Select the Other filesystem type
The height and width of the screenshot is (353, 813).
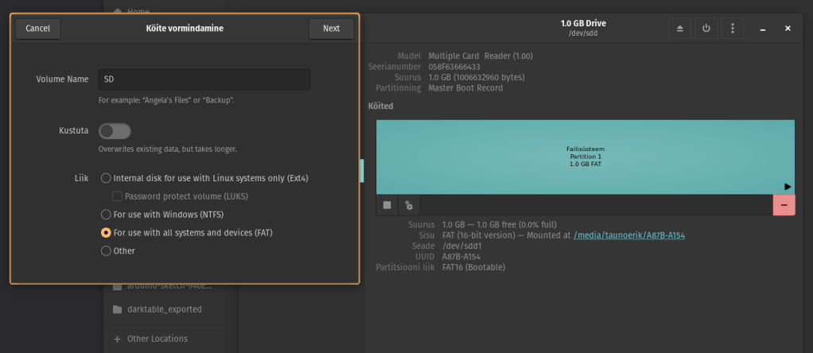[106, 251]
